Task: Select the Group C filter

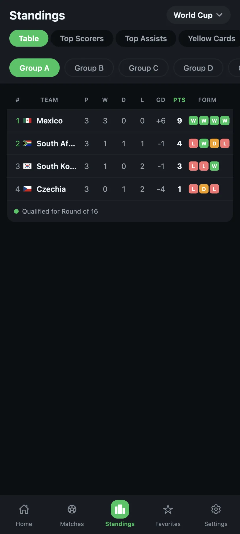Action: coord(143,68)
